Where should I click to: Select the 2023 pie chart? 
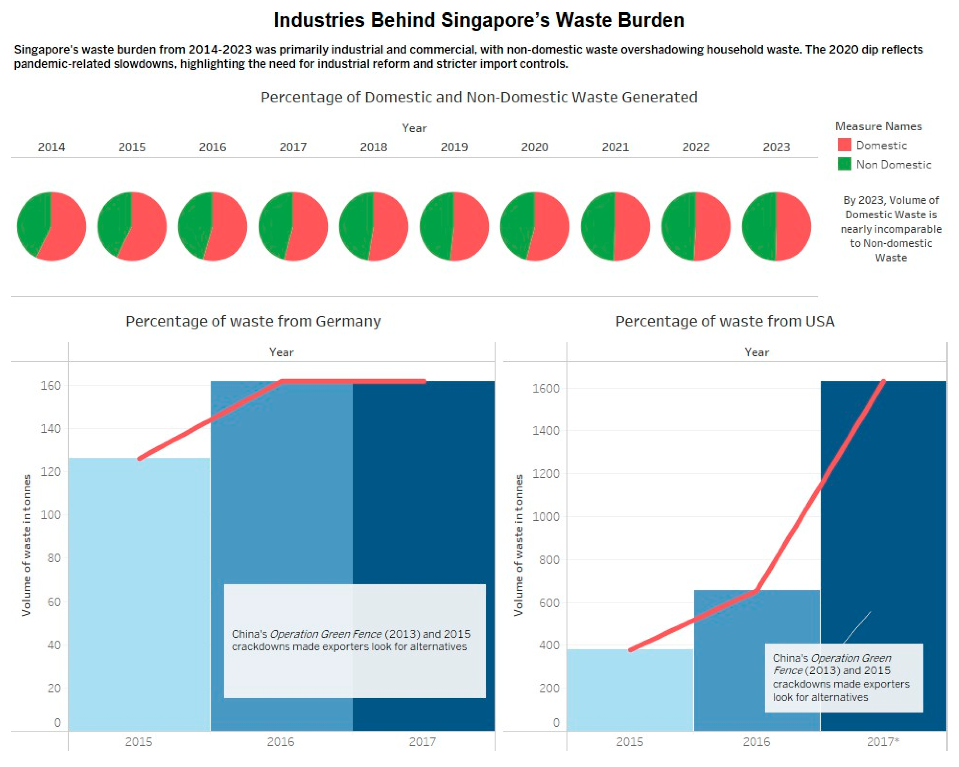(776, 226)
